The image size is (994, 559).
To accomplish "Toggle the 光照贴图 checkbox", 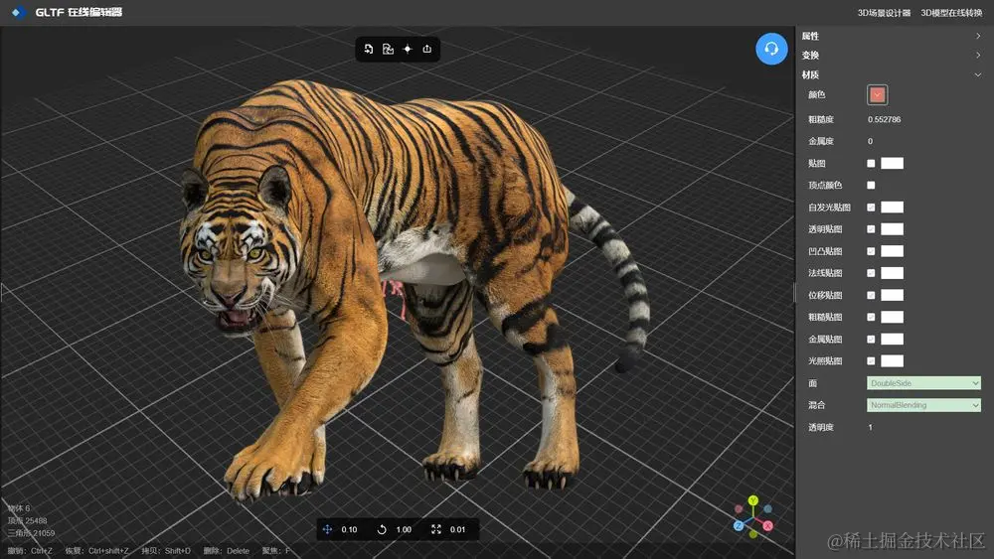I will pyautogui.click(x=871, y=360).
